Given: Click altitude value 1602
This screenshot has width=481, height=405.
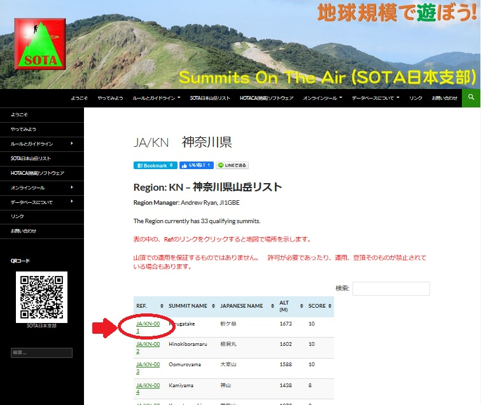Looking at the screenshot, I should click(286, 344).
